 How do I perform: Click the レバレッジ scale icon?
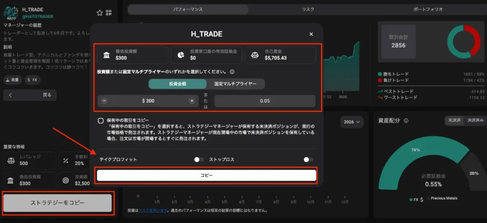point(10,160)
